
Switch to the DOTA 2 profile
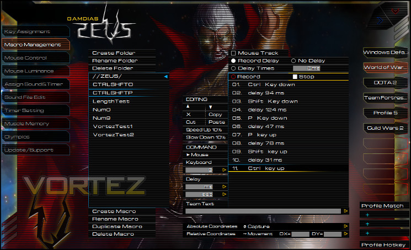(385, 83)
